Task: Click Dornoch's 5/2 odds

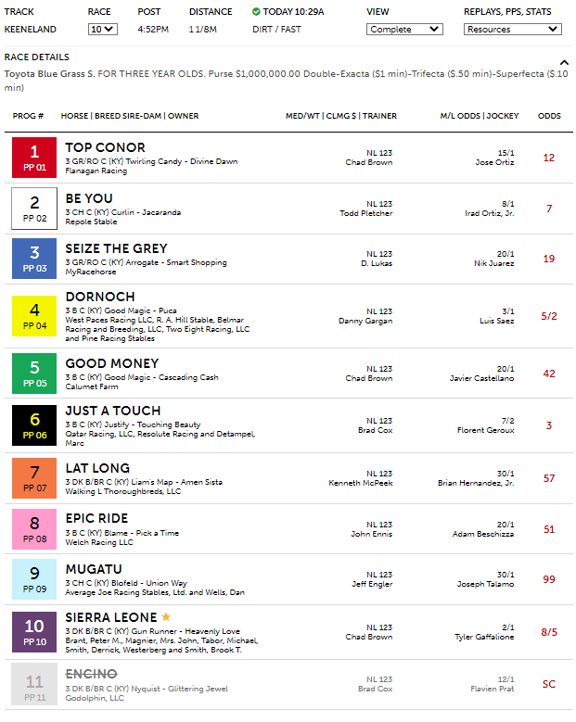Action: [x=549, y=316]
